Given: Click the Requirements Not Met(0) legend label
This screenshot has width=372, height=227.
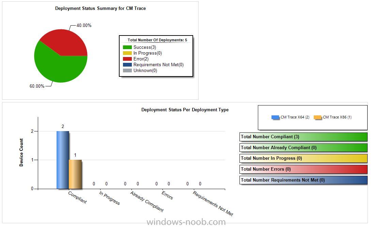Looking at the screenshot, I should [x=158, y=65].
